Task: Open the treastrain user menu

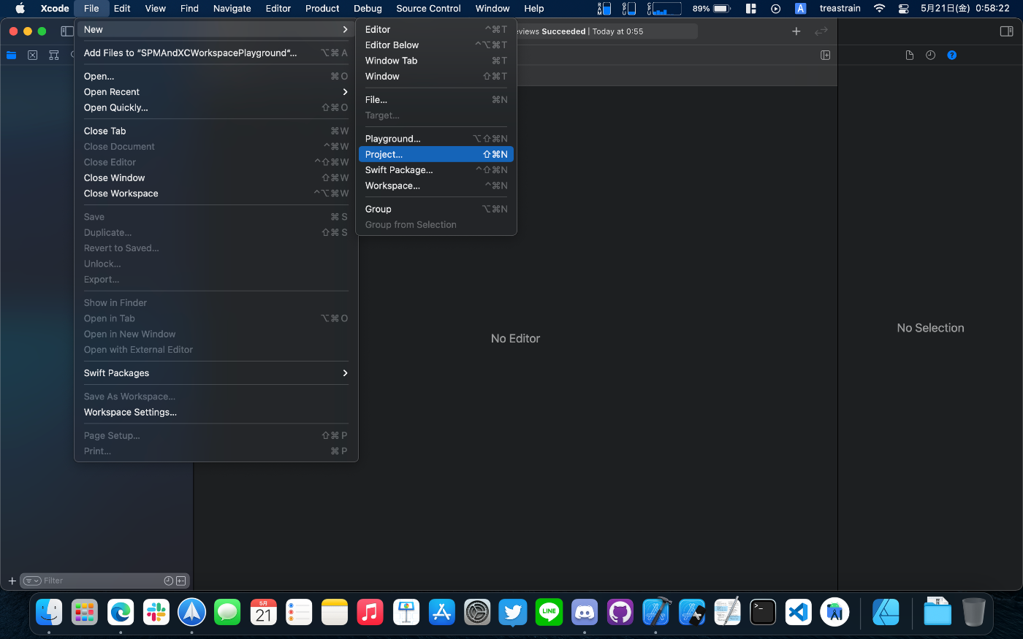Action: point(840,9)
